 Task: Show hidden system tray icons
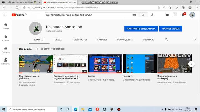[162, 109]
